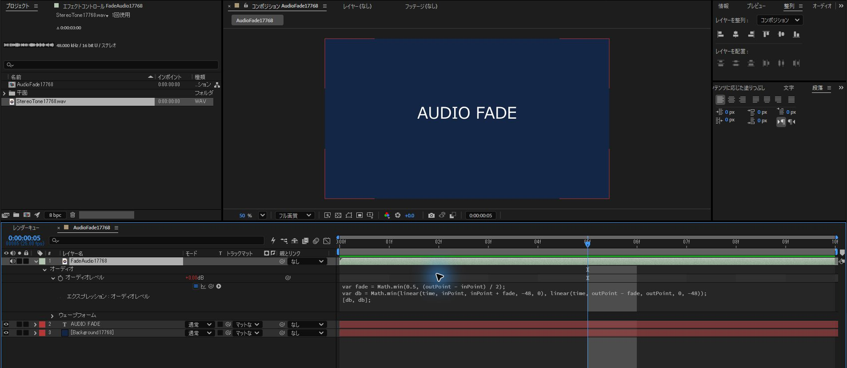The height and width of the screenshot is (368, 847).
Task: Toggle region of interest icon
Action: tap(360, 215)
